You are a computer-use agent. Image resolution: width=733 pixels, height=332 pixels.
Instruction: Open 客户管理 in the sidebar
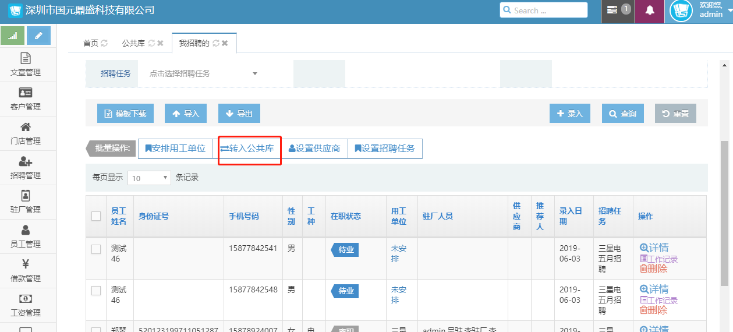click(26, 99)
